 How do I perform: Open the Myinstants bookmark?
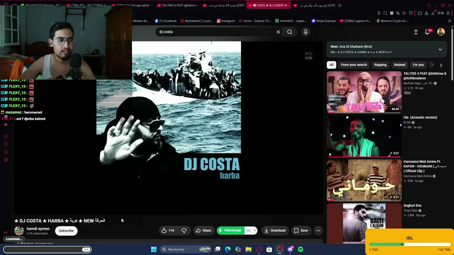196,21
